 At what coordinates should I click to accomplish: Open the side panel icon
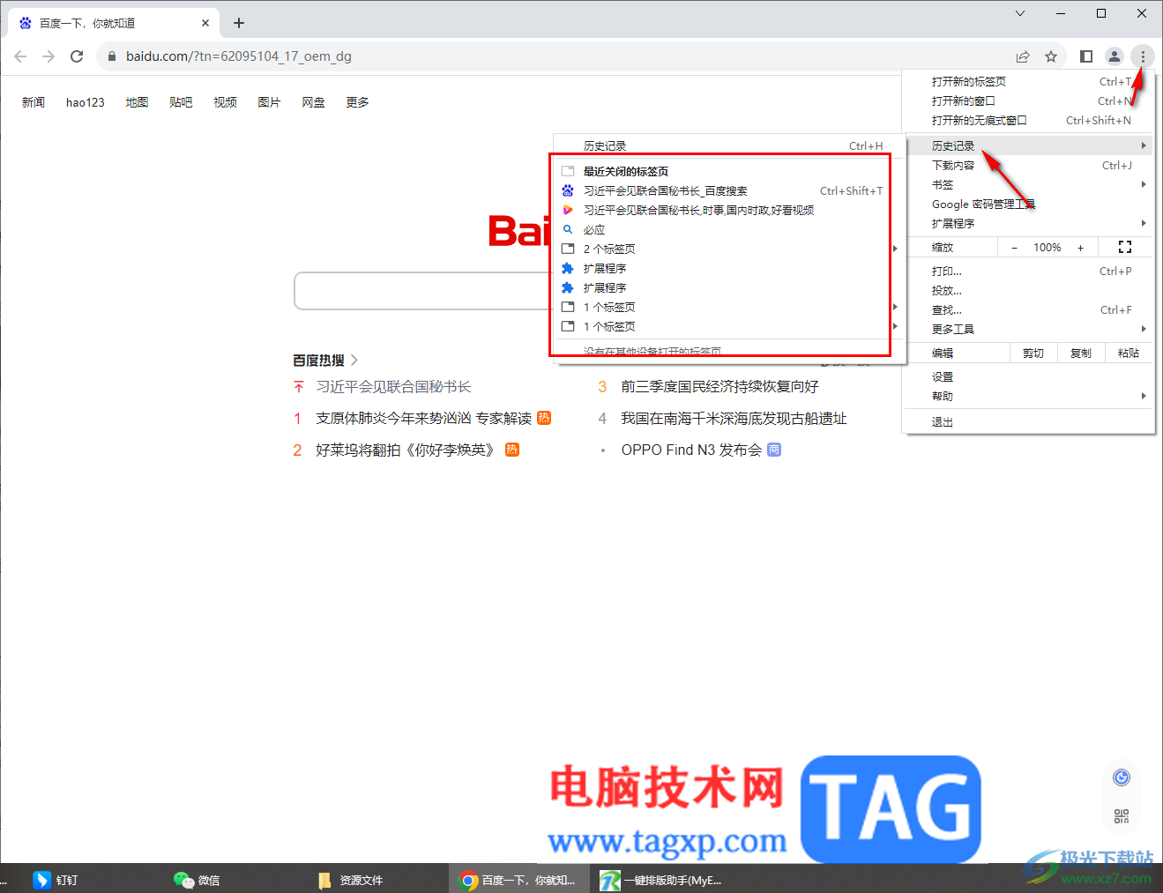tap(1086, 56)
